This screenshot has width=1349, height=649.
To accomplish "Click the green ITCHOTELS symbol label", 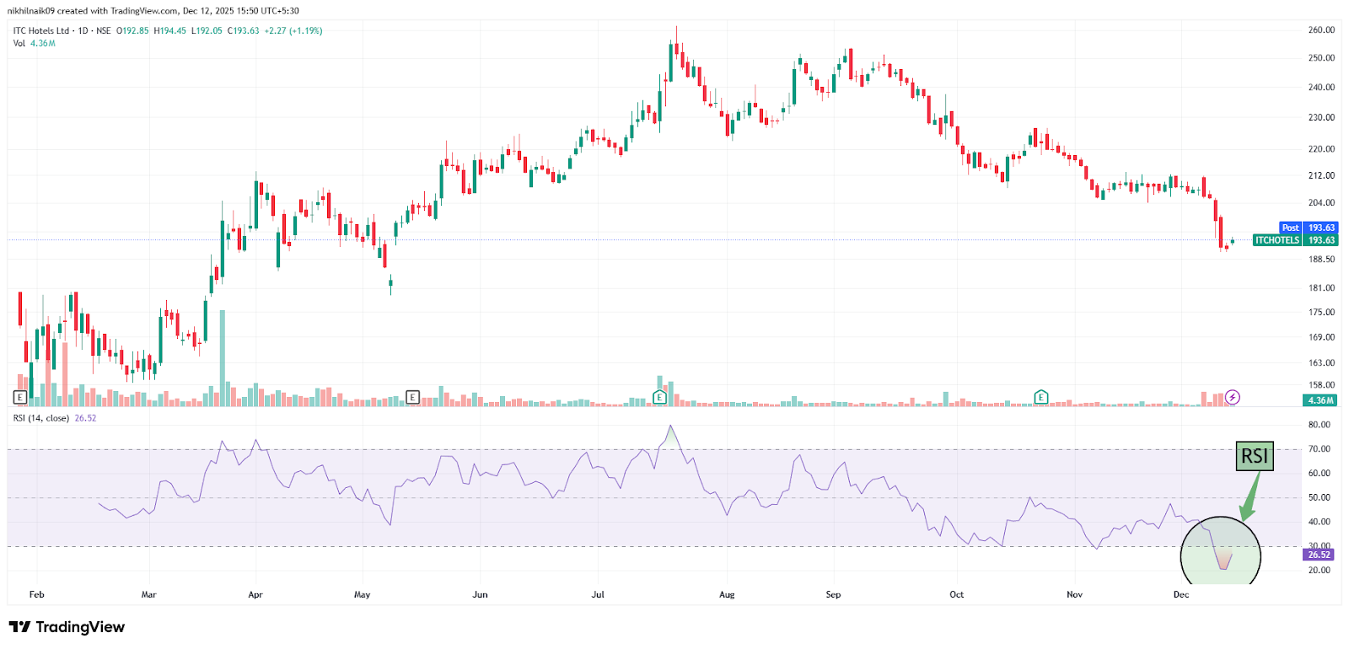I will (x=1276, y=240).
